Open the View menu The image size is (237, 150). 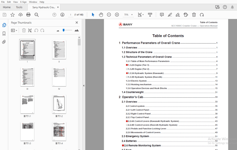[15, 2]
